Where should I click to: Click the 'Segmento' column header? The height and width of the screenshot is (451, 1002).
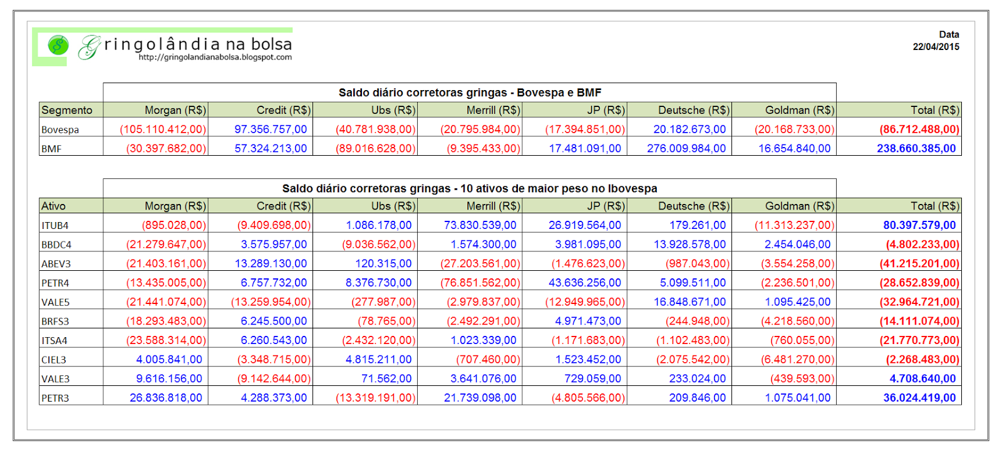67,110
